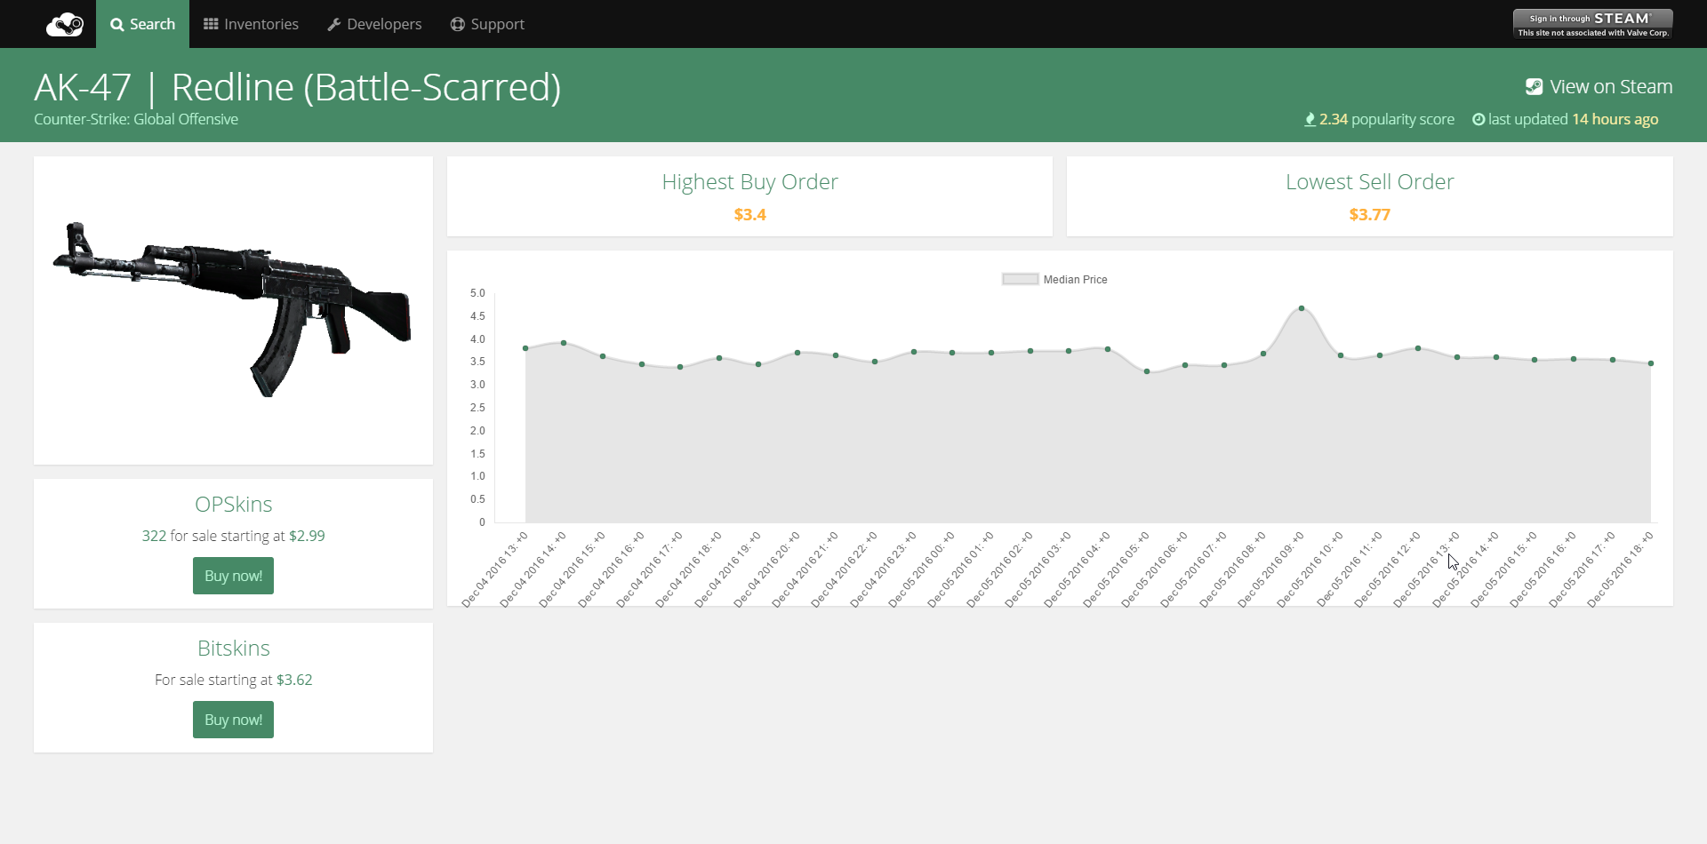This screenshot has height=844, width=1707.
Task: Toggle the Median Price legend swatch
Action: (x=1020, y=279)
